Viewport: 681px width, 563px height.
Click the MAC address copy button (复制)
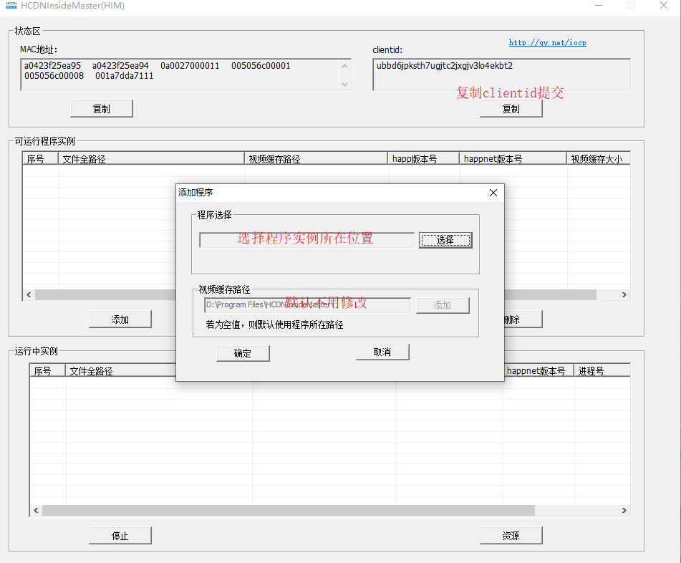pyautogui.click(x=102, y=109)
